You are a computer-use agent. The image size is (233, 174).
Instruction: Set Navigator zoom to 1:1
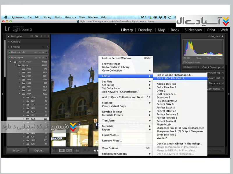pos(41,36)
